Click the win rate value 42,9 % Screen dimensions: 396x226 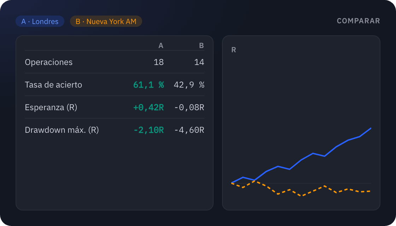point(189,85)
